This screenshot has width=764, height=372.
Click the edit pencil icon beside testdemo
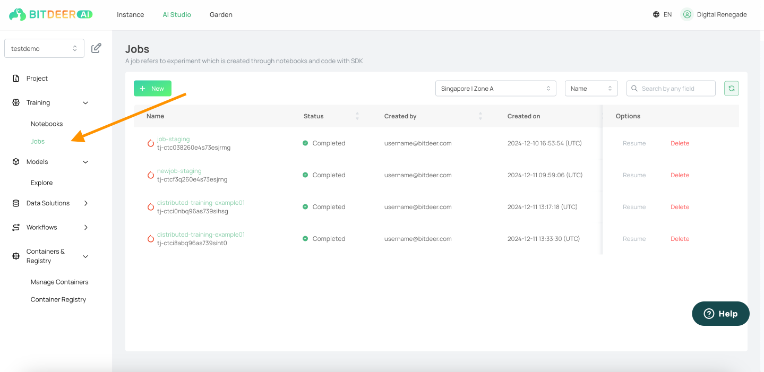96,48
